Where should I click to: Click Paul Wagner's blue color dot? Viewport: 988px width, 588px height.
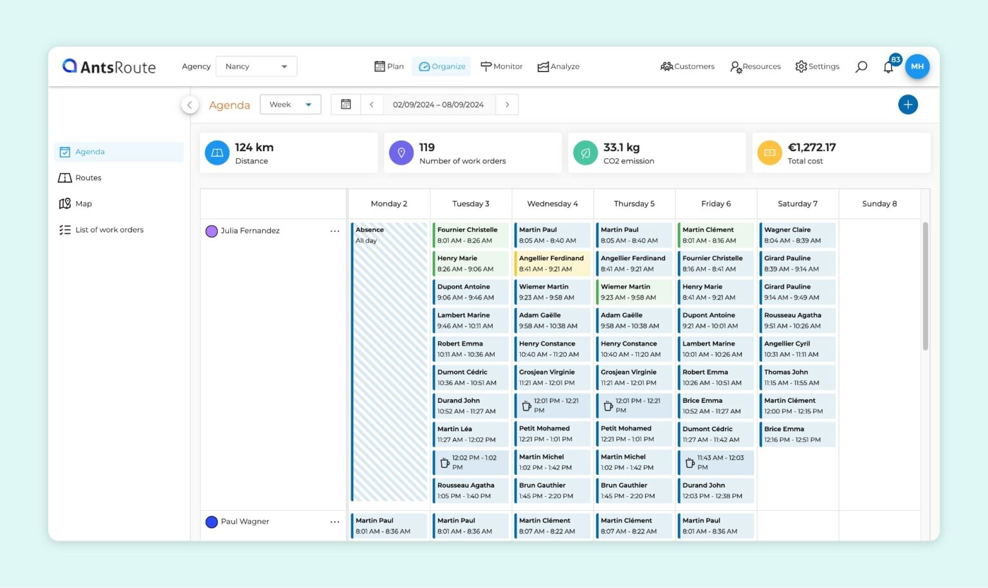212,522
